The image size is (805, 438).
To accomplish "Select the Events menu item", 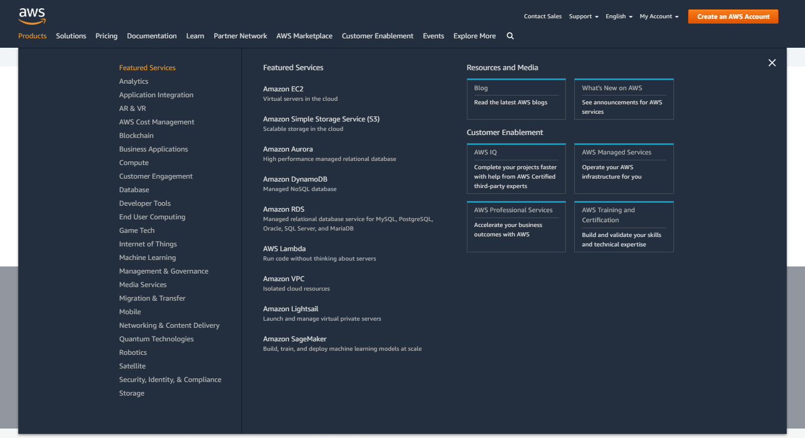I will click(433, 36).
